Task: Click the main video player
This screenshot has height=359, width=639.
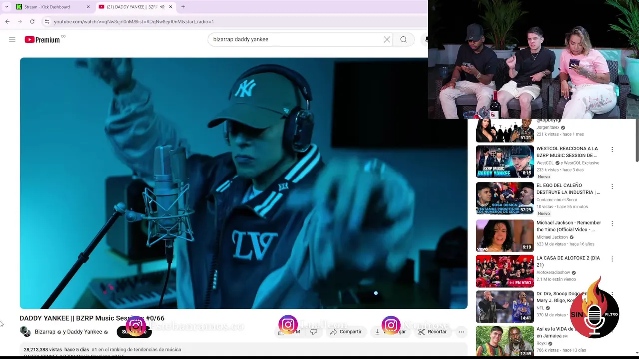Action: coord(244,183)
